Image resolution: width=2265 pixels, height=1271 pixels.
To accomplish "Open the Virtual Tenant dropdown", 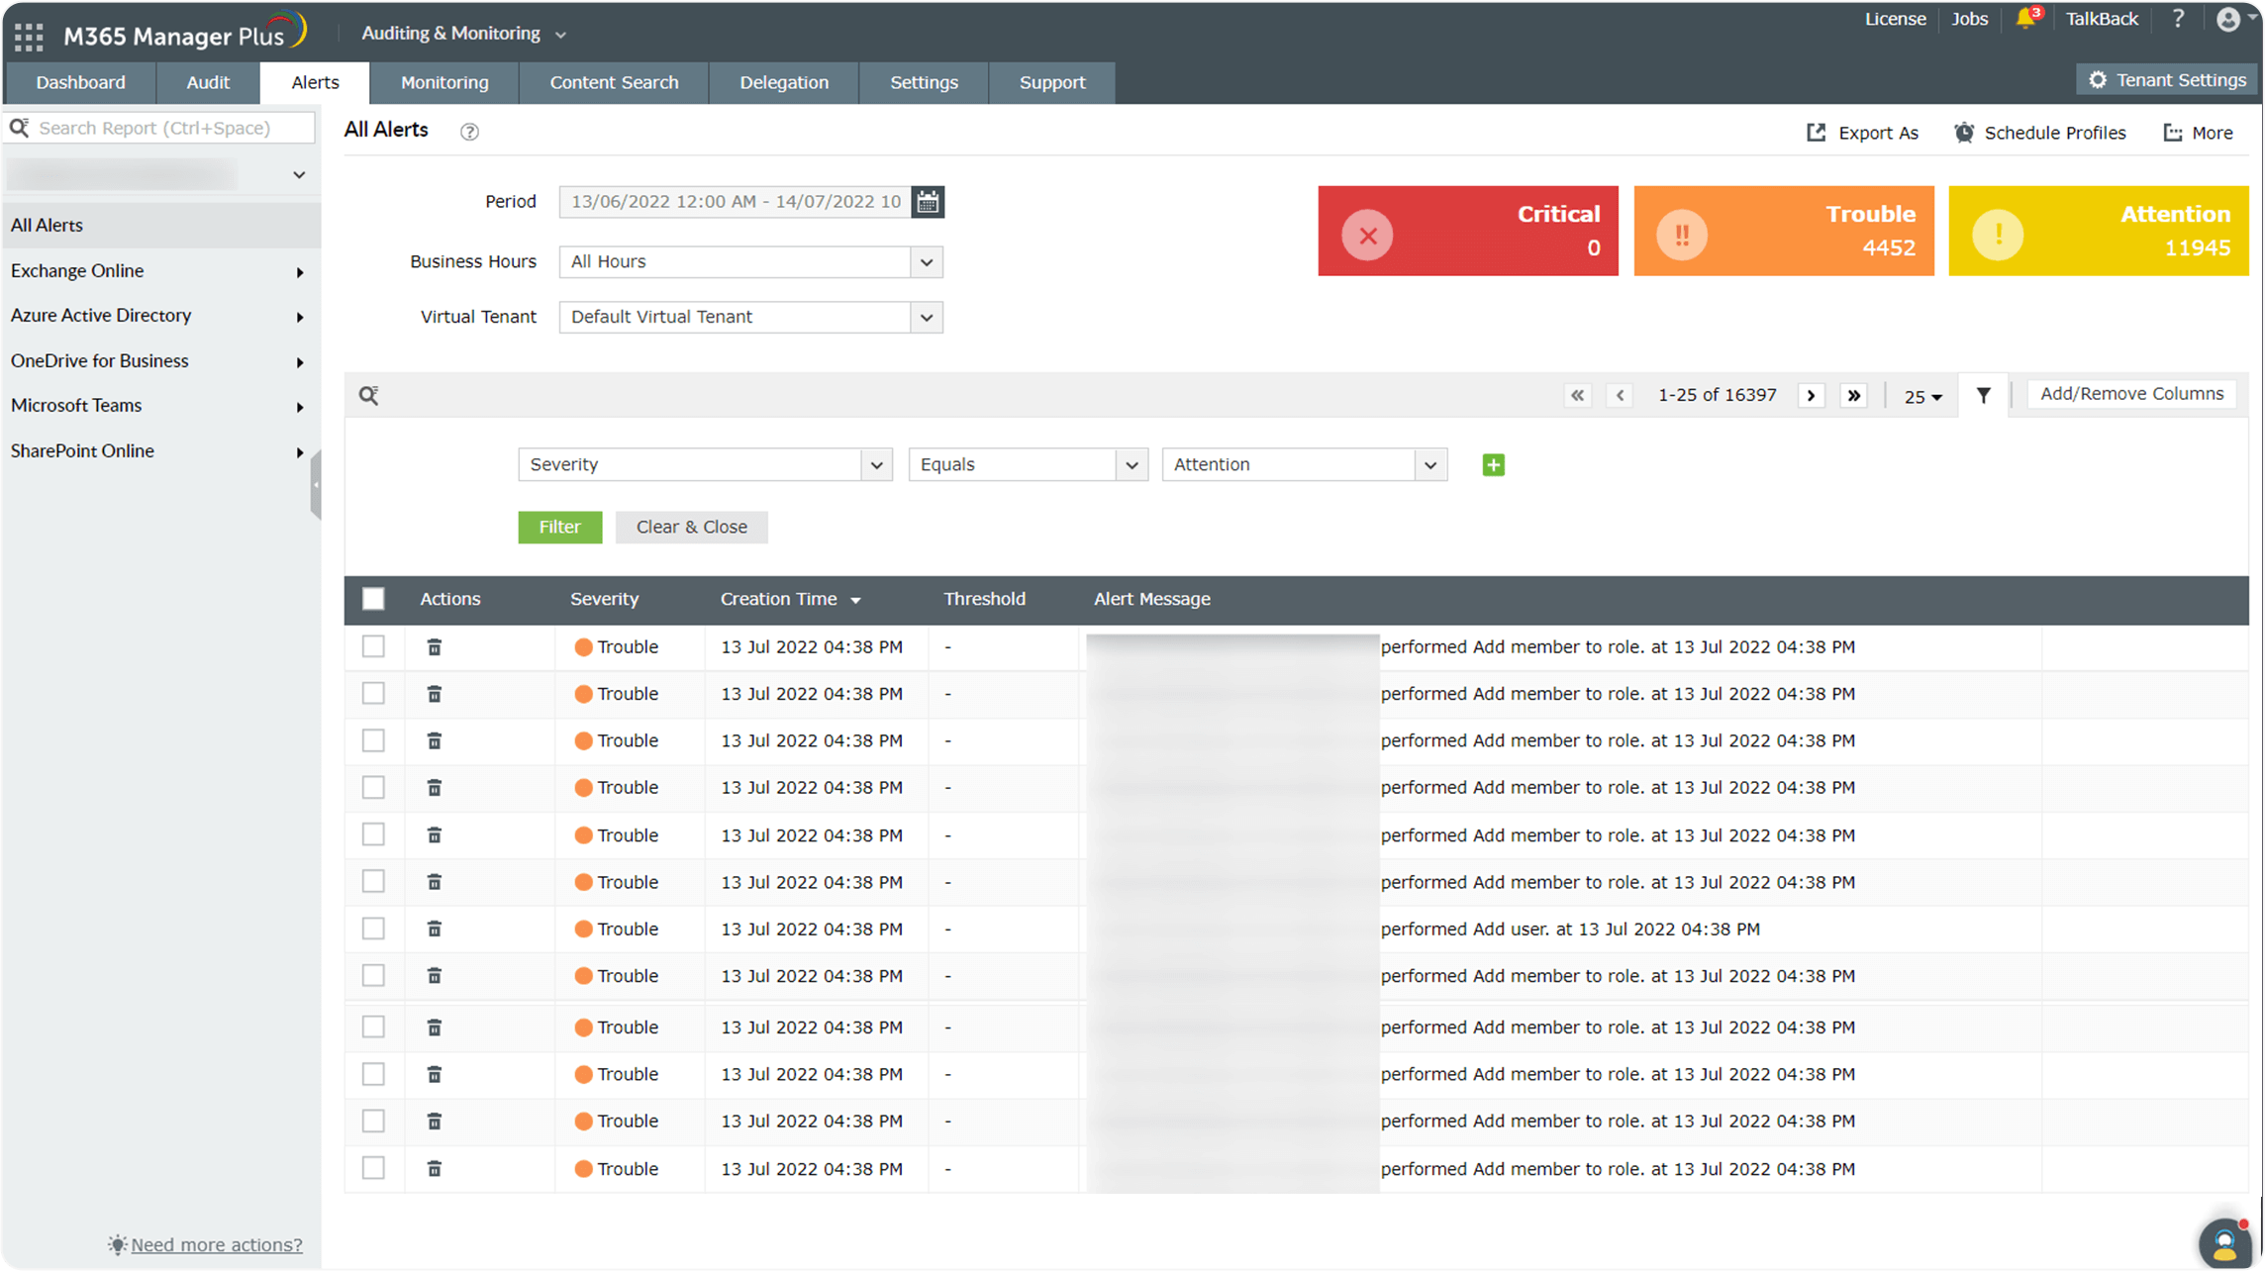I will tap(927, 317).
